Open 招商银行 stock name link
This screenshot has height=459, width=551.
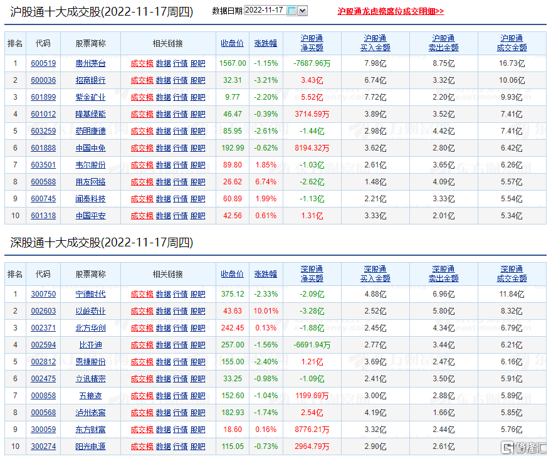tap(91, 80)
